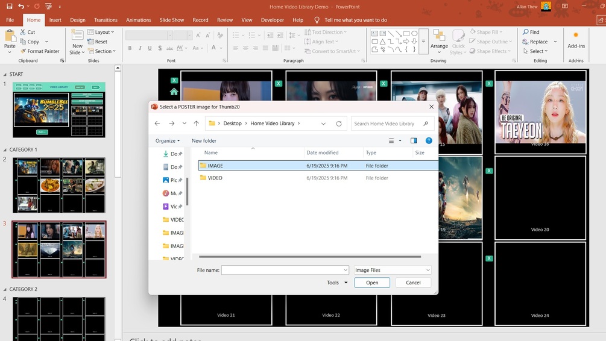
Task: Expand the Organize menu in the dialog
Action: [168, 140]
